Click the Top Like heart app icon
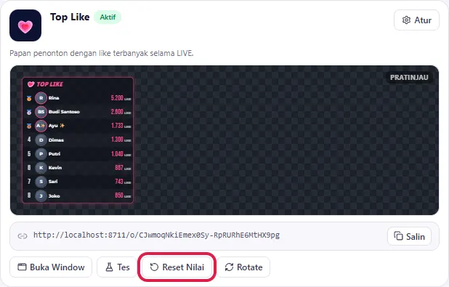The height and width of the screenshot is (287, 449). pyautogui.click(x=25, y=25)
